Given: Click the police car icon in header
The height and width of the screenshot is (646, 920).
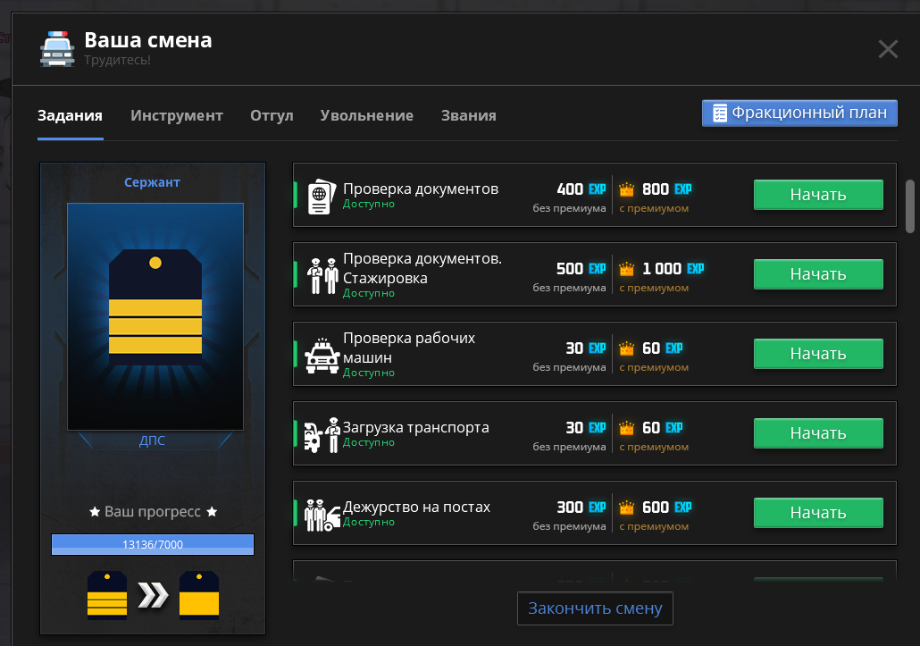Looking at the screenshot, I should (x=57, y=48).
